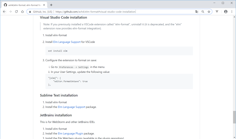Click the zoom magnifier icon in address bar
Image resolution: width=236 pixels, height=139 pixels.
203,12
